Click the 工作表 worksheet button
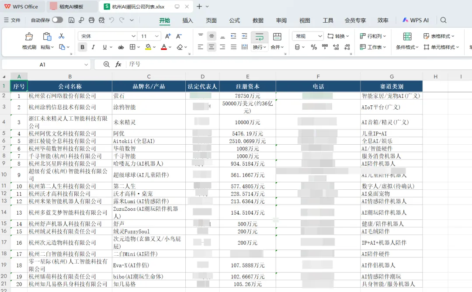This screenshot has width=472, height=292. [373, 47]
